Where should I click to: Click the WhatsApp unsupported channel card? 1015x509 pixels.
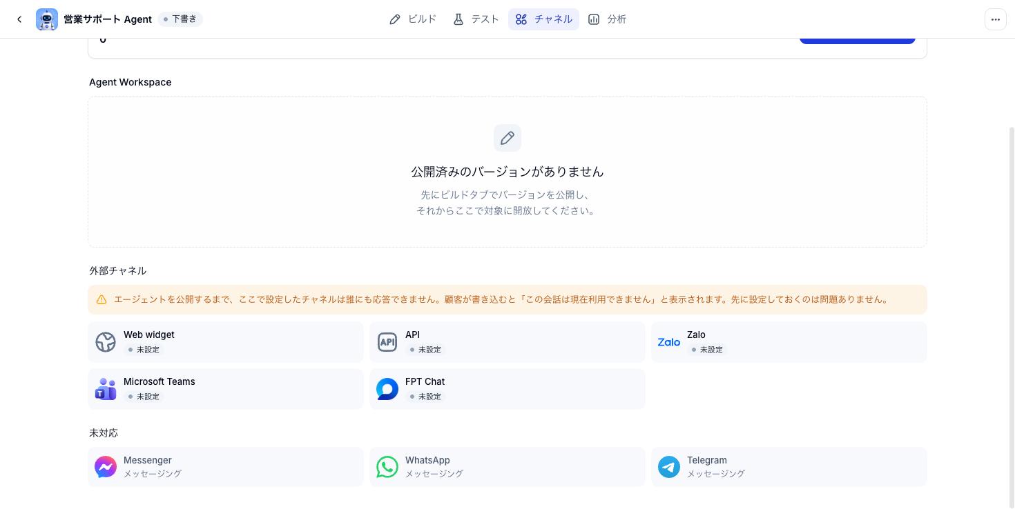tap(507, 467)
